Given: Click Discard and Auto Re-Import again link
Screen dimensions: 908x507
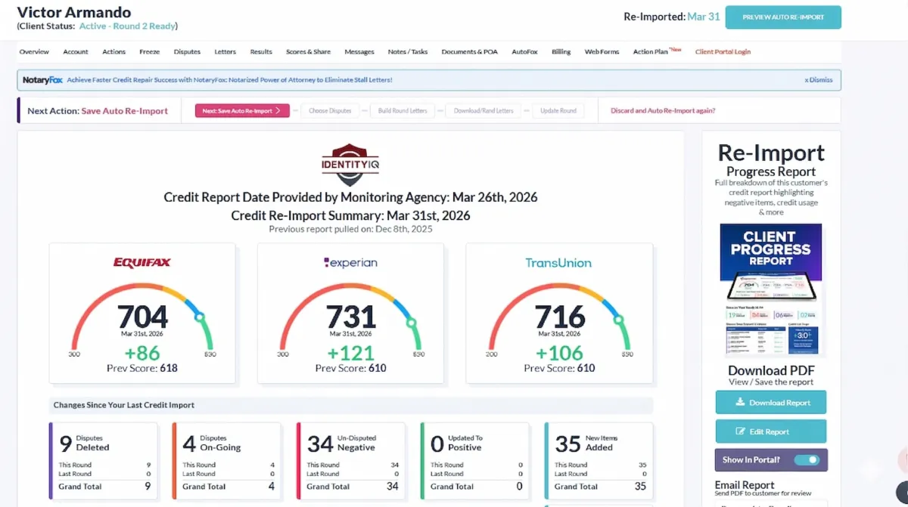Looking at the screenshot, I should point(663,110).
